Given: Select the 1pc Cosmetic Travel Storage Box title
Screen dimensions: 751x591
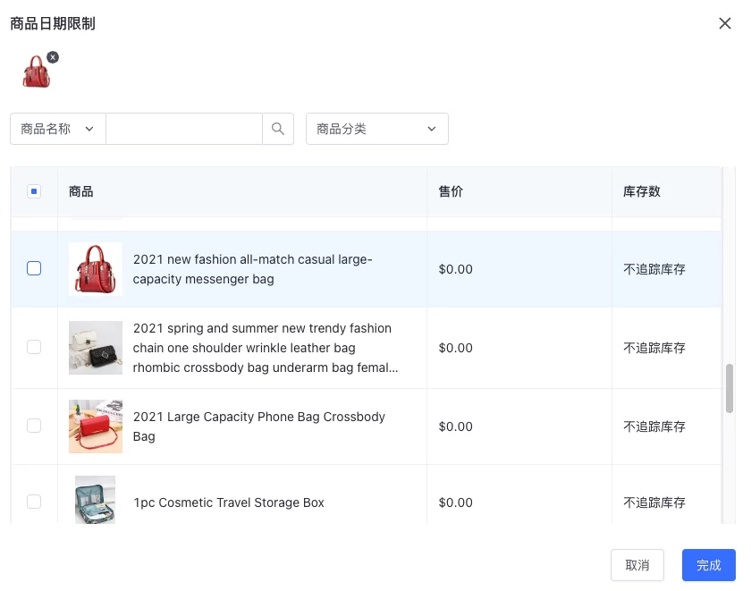Looking at the screenshot, I should [228, 502].
